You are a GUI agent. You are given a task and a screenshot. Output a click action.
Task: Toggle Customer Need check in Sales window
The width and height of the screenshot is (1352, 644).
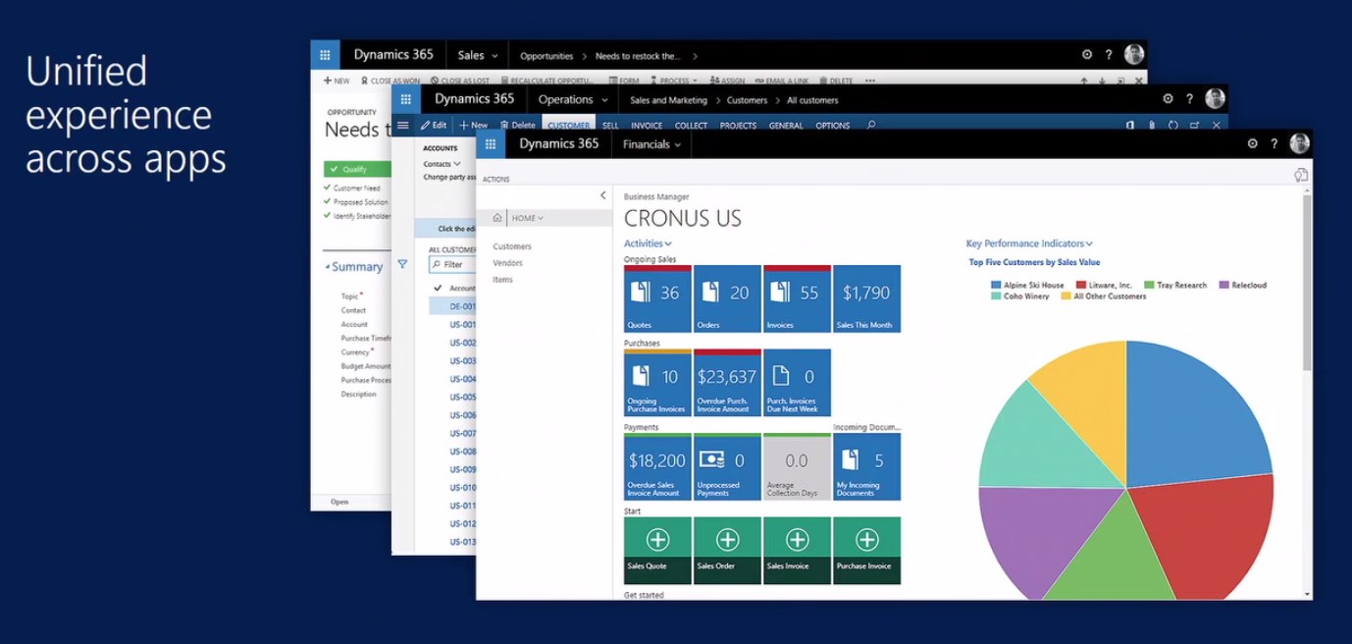[x=327, y=188]
